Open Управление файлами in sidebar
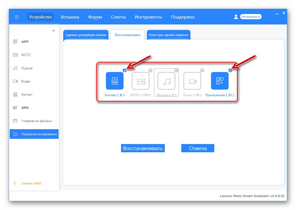 (34, 121)
